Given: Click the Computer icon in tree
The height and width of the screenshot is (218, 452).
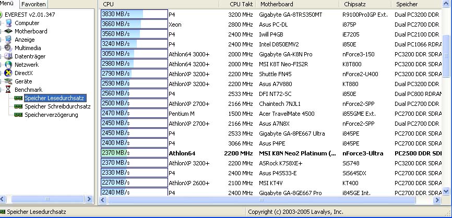Looking at the screenshot, I should pos(8,23).
